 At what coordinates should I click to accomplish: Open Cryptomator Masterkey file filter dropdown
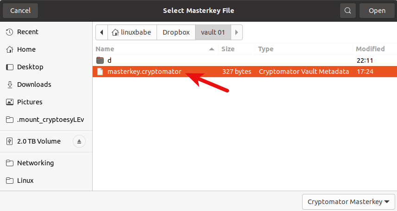[x=348, y=202]
